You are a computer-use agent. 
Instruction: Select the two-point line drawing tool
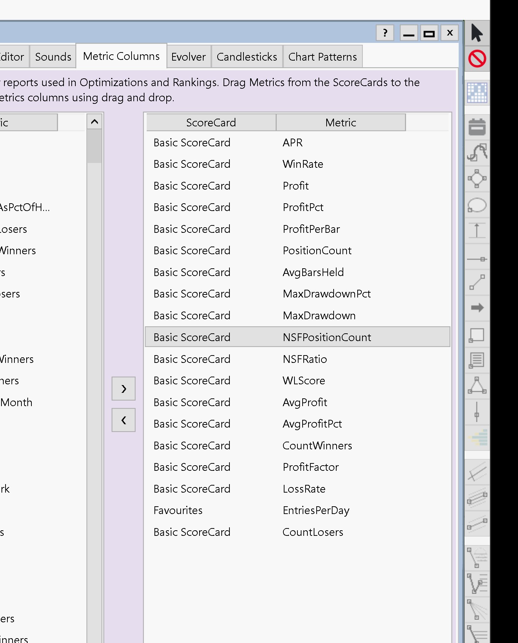[x=477, y=282]
